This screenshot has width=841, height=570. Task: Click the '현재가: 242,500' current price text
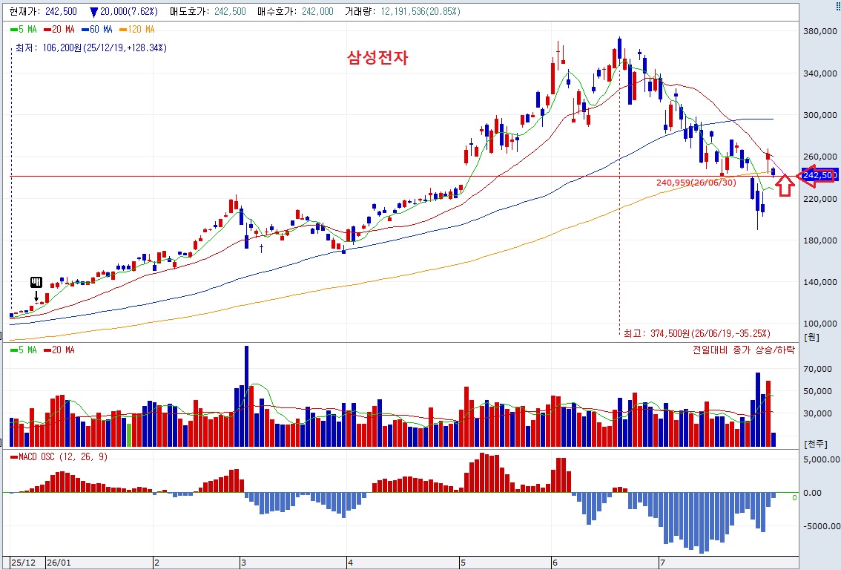[x=43, y=11]
